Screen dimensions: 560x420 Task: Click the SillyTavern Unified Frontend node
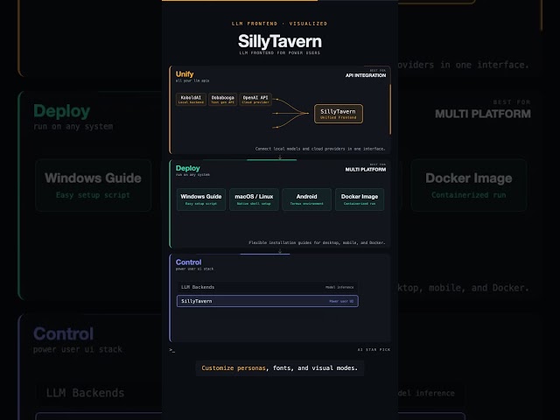tap(339, 114)
